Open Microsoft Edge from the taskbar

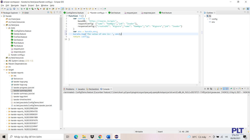pos(76,137)
